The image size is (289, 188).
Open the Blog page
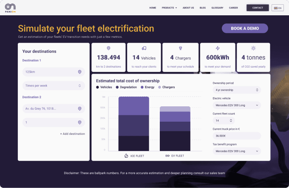tap(203, 8)
